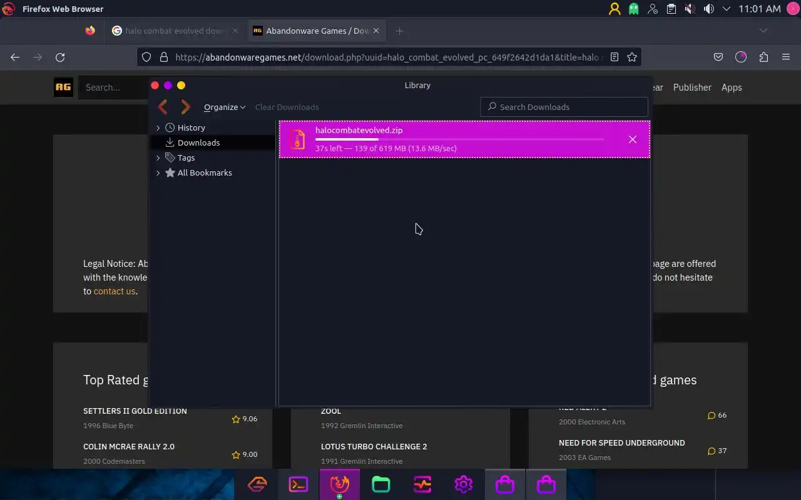This screenshot has height=500, width=801.
Task: Select History in the Library sidebar
Action: [x=191, y=127]
